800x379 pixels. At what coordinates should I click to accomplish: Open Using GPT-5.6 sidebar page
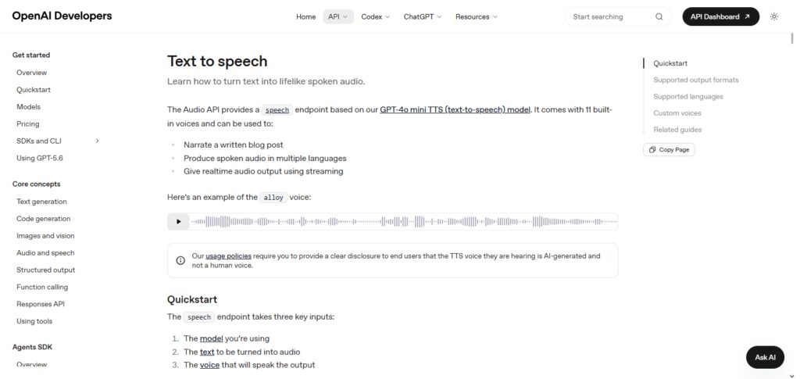[40, 158]
